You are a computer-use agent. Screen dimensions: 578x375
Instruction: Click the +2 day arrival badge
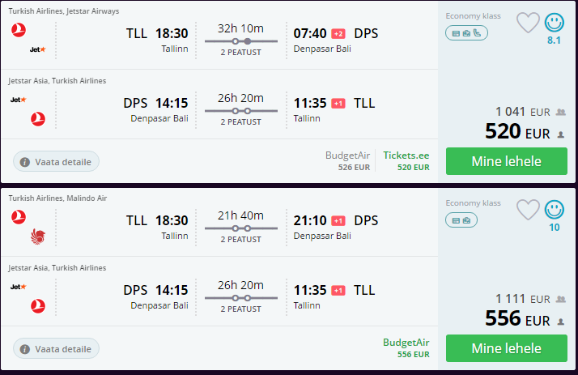[x=338, y=34]
